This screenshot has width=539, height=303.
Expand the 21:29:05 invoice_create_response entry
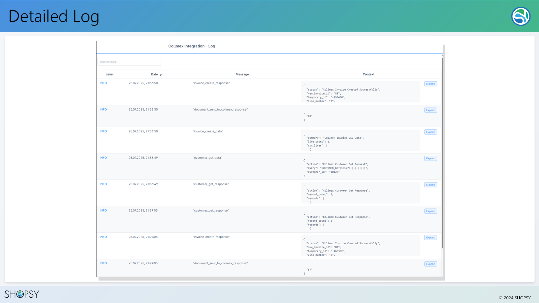pyautogui.click(x=430, y=238)
